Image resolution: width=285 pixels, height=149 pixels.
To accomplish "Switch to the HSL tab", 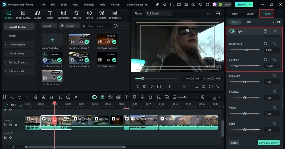I will point(249,22).
